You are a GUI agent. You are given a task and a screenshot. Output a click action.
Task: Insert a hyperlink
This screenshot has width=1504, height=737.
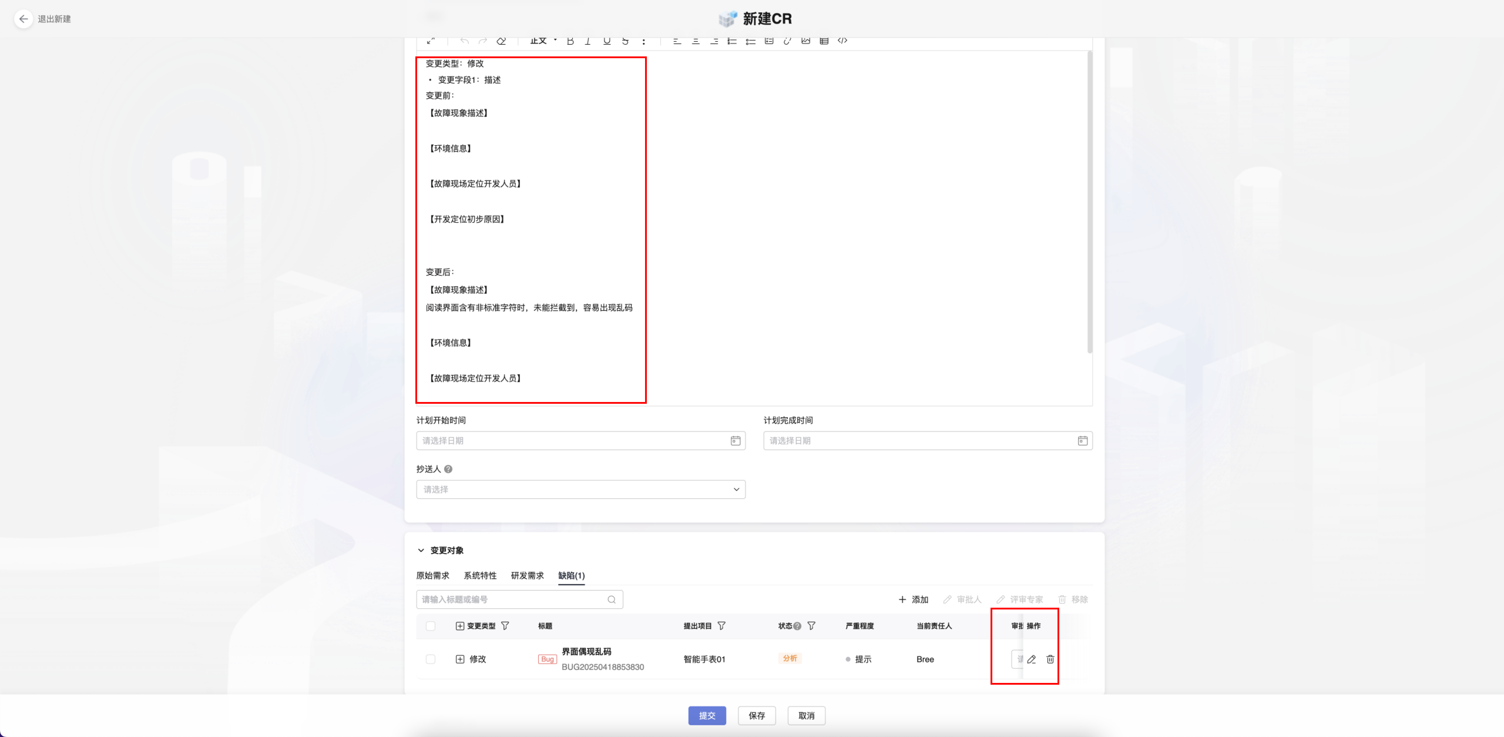coord(787,41)
